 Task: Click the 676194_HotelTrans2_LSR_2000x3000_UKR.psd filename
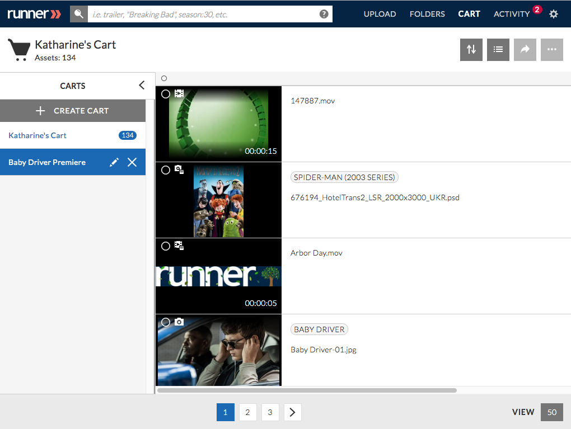pyautogui.click(x=375, y=197)
